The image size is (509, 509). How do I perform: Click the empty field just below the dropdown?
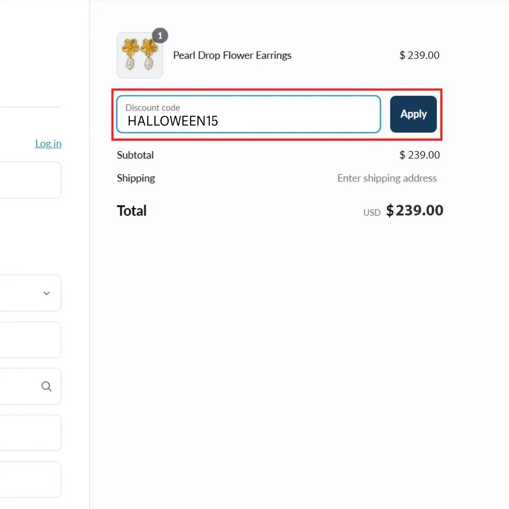point(30,340)
